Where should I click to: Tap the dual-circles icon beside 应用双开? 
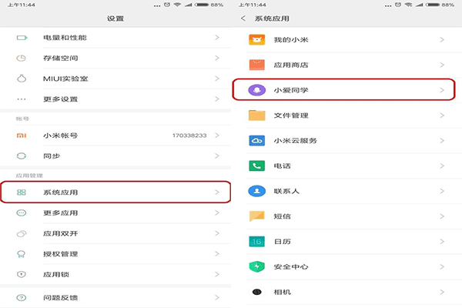[x=22, y=233]
